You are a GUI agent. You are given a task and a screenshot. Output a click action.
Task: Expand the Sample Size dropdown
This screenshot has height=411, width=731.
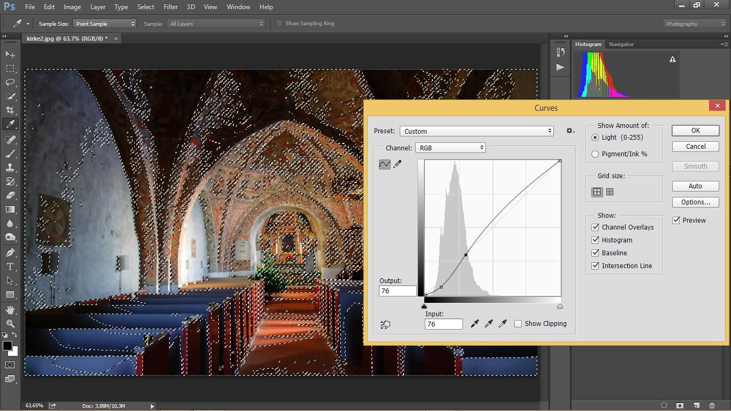104,24
